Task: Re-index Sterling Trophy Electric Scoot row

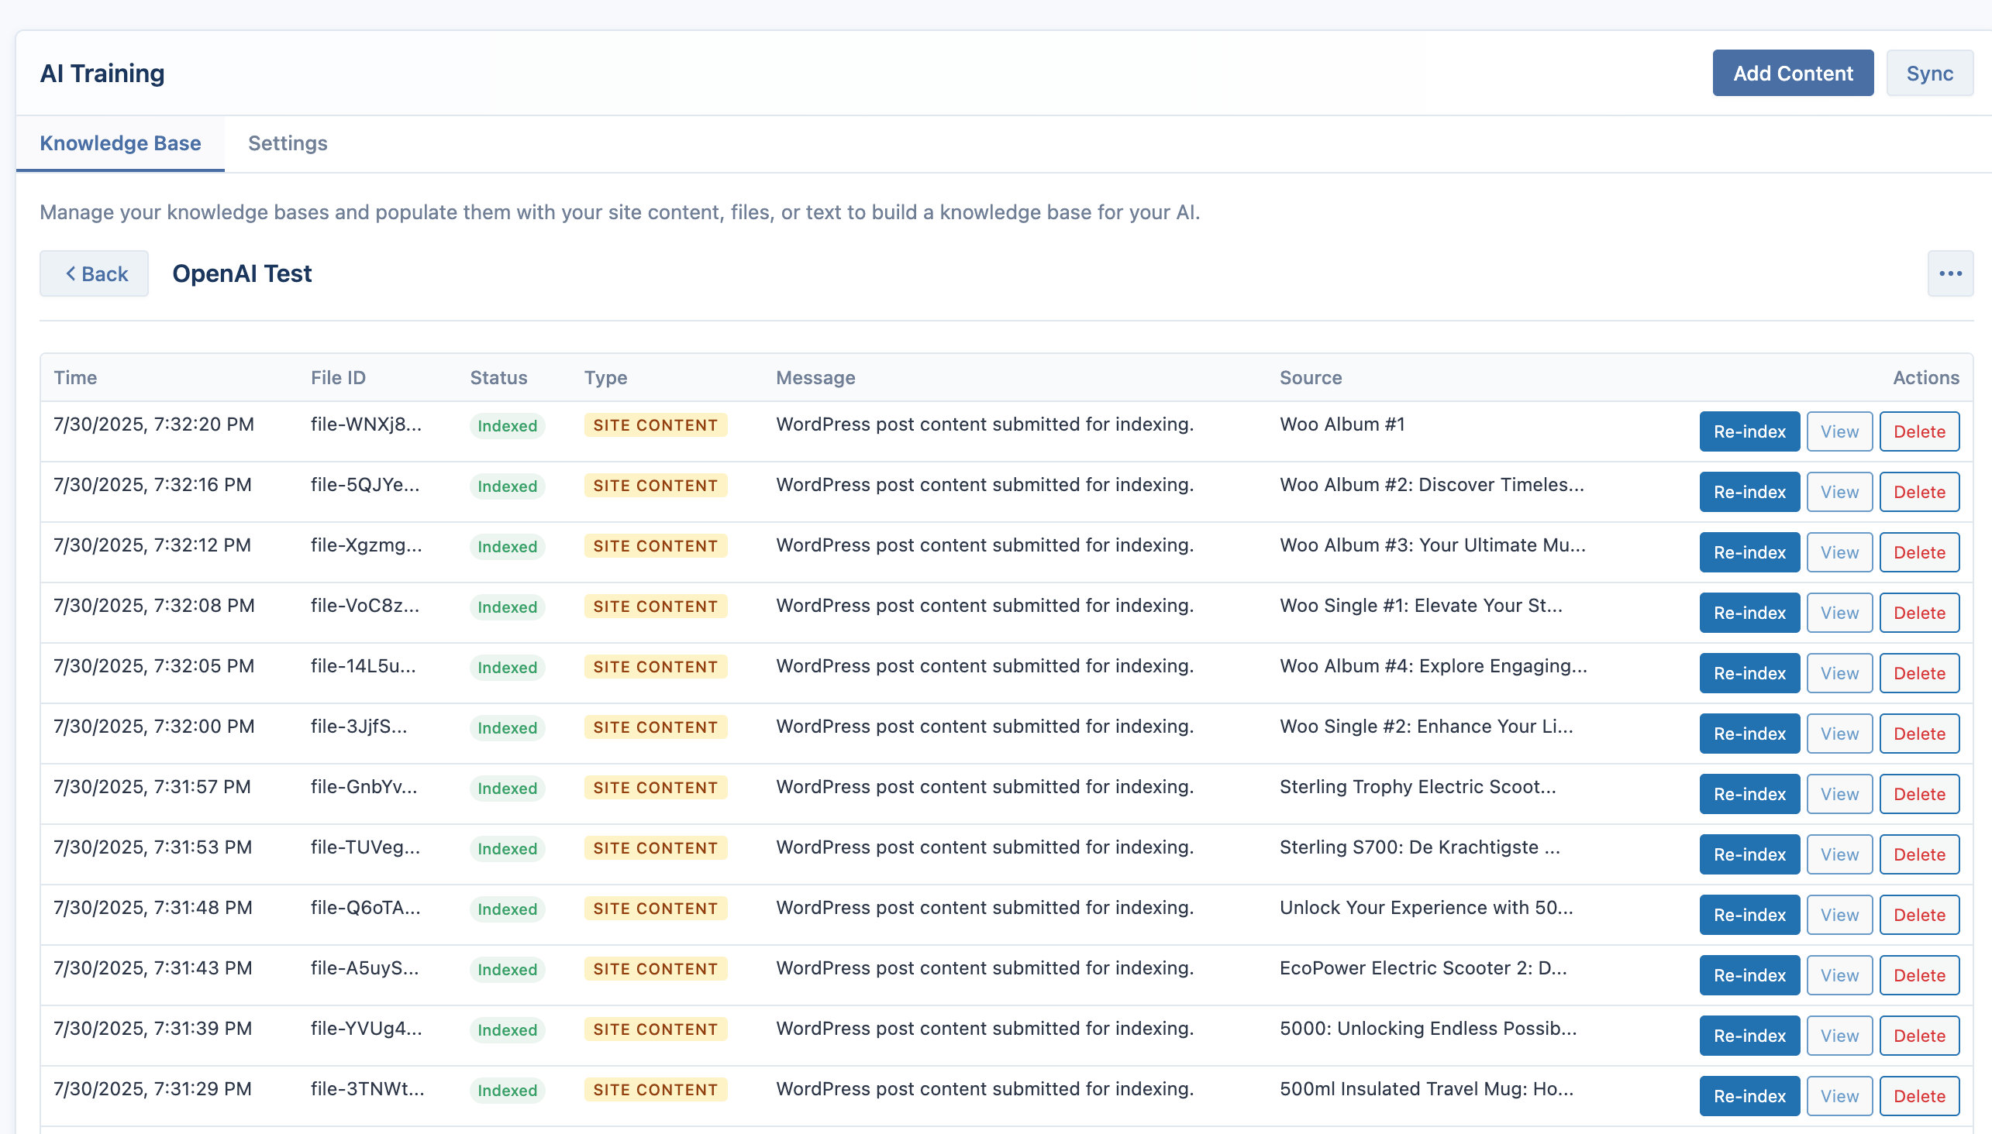Action: pos(1749,795)
